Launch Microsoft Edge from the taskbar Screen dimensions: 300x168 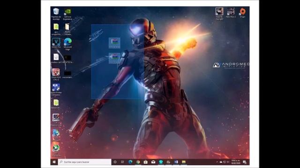130,162
